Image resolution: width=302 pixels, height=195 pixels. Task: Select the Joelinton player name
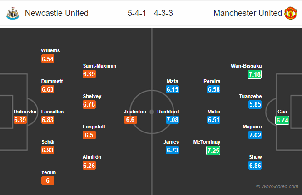pos(135,112)
